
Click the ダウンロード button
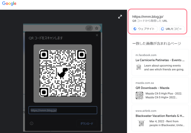point(87,123)
